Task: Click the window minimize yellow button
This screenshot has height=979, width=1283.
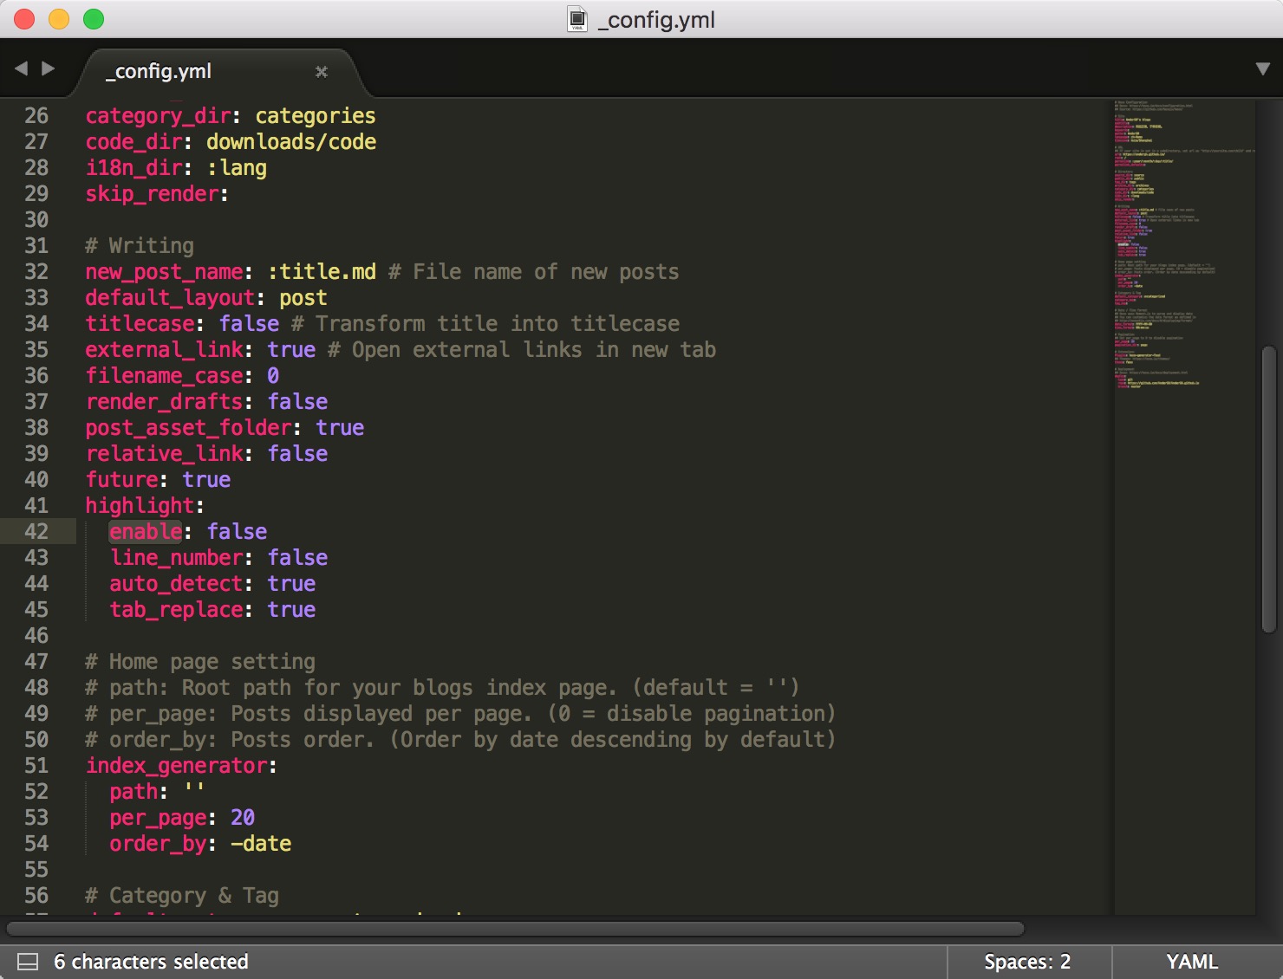Action: click(59, 19)
